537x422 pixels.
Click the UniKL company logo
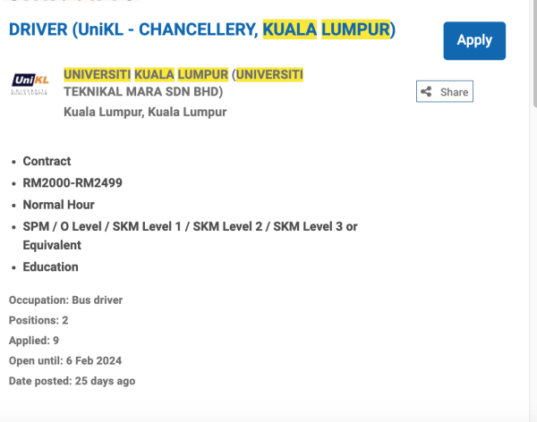[30, 83]
